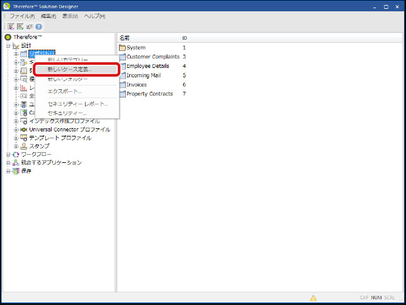Click the Invoices category icon

click(x=123, y=85)
